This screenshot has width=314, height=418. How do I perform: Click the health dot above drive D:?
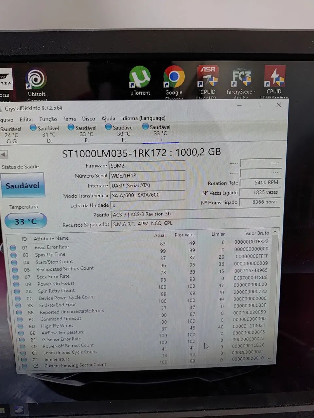click(x=33, y=127)
